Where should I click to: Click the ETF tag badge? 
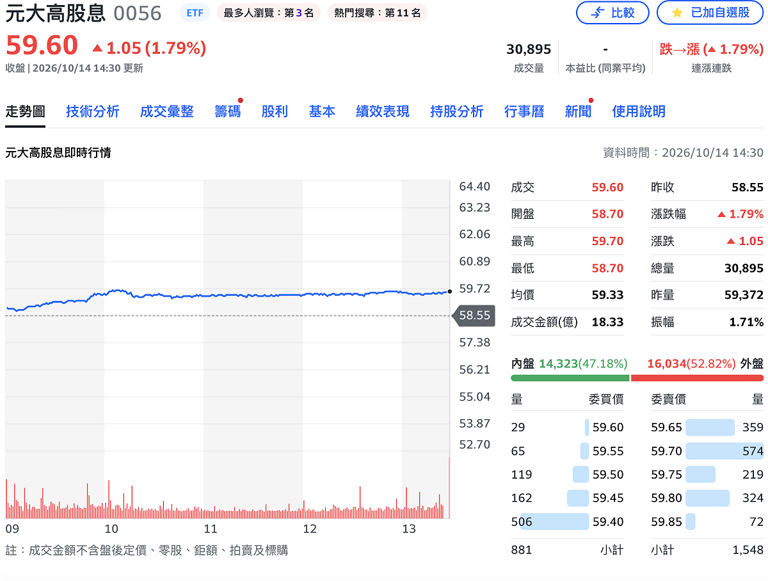pyautogui.click(x=195, y=13)
